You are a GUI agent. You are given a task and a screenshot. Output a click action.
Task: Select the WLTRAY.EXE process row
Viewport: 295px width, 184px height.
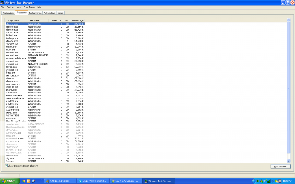click(x=45, y=116)
